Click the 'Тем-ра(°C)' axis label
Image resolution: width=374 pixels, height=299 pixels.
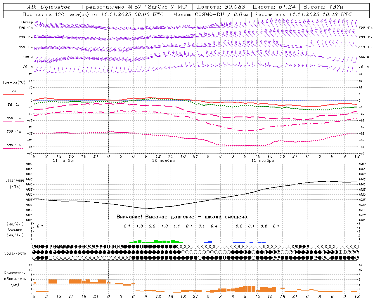[14, 83]
